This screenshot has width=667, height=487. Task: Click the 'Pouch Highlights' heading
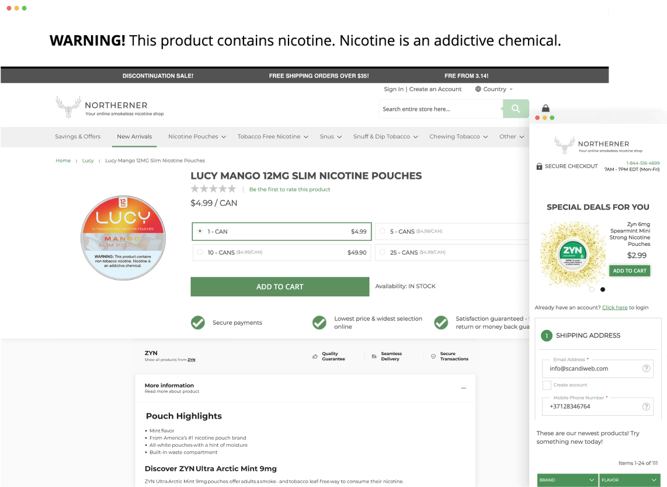click(x=184, y=416)
